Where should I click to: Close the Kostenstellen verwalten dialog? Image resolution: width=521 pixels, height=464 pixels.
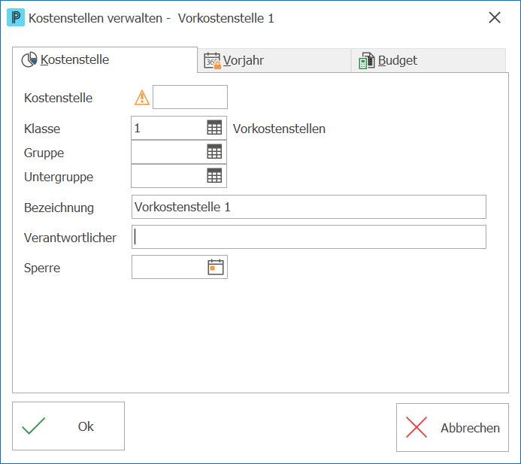click(x=495, y=17)
